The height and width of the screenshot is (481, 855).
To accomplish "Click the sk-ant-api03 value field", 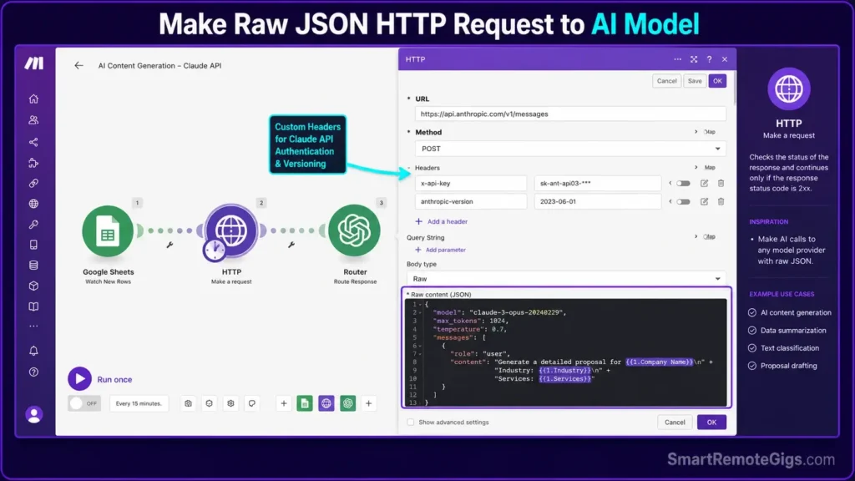I will [x=598, y=183].
